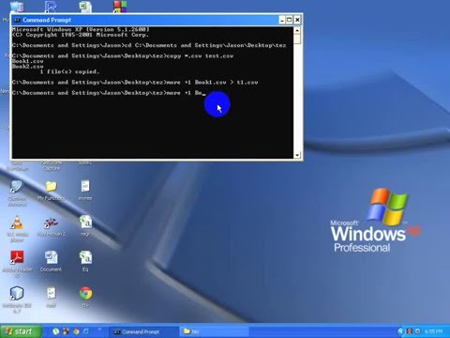Viewport: 450px width, 338px height.
Task: Click the red system tray icon
Action: [409, 331]
